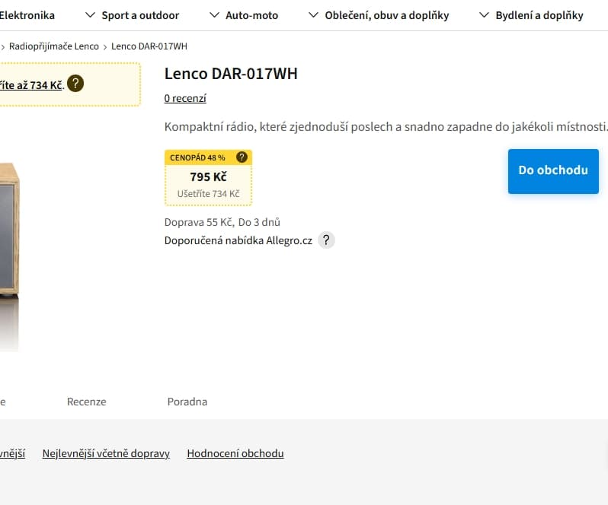This screenshot has height=505, width=608.
Task: Sort by Nejlevnější včetně dopravy
Action: 106,453
